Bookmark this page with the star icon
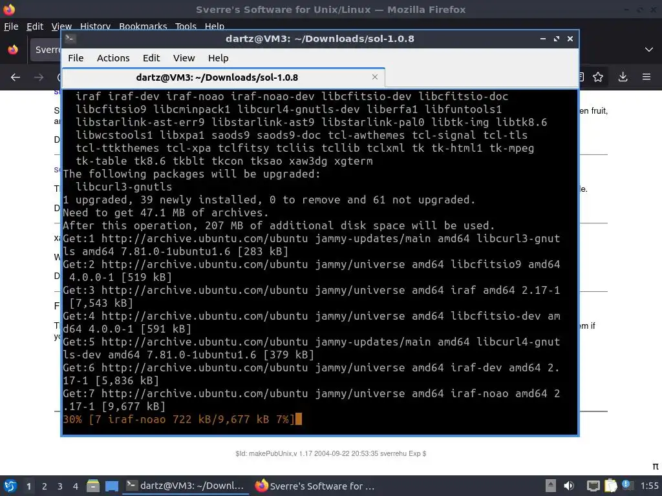Screen dimensions: 662x496 click(598, 77)
